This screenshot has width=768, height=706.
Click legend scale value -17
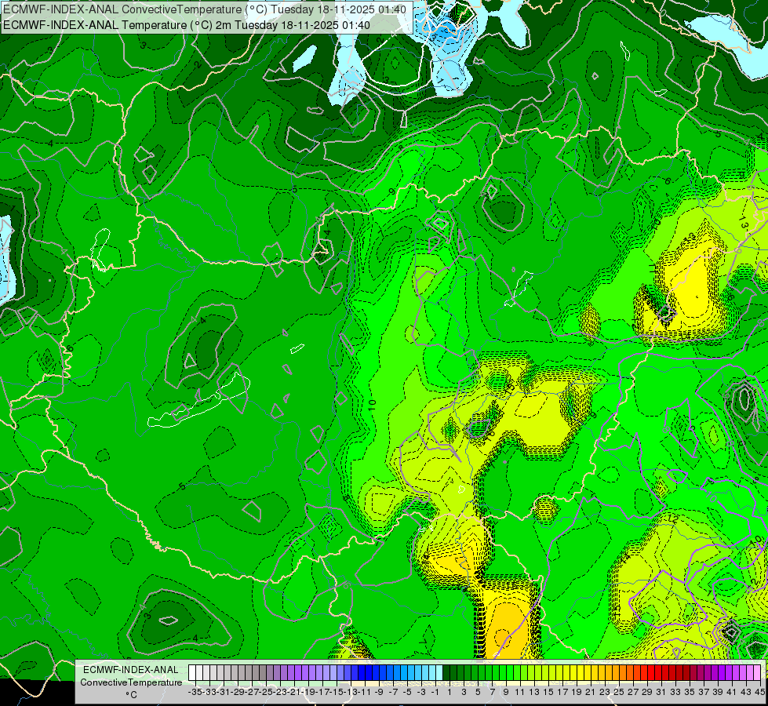click(x=322, y=692)
